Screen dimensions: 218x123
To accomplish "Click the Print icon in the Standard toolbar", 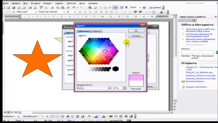I will (x=30, y=8).
